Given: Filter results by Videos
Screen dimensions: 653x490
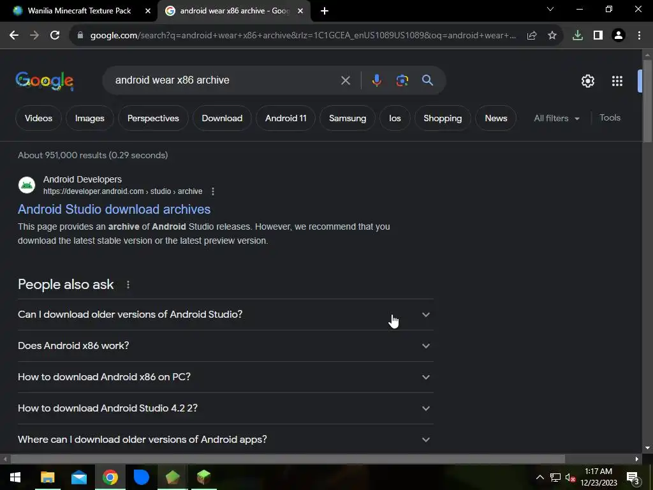Looking at the screenshot, I should pyautogui.click(x=38, y=118).
